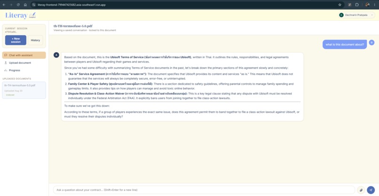
Task: Open Upload document
Action: click(24, 63)
